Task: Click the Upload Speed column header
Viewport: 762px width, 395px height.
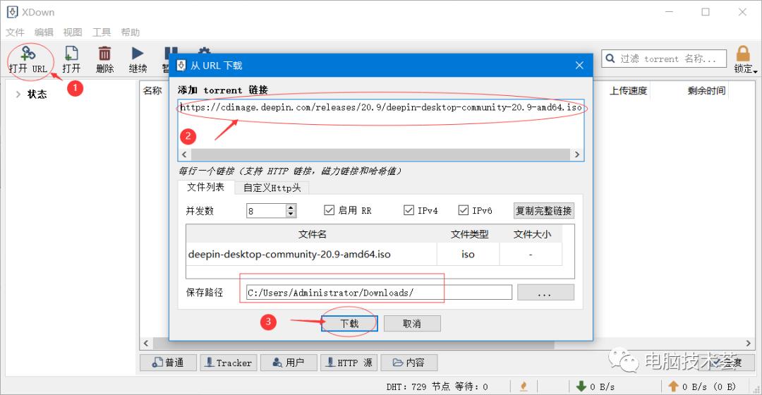Action: [629, 90]
